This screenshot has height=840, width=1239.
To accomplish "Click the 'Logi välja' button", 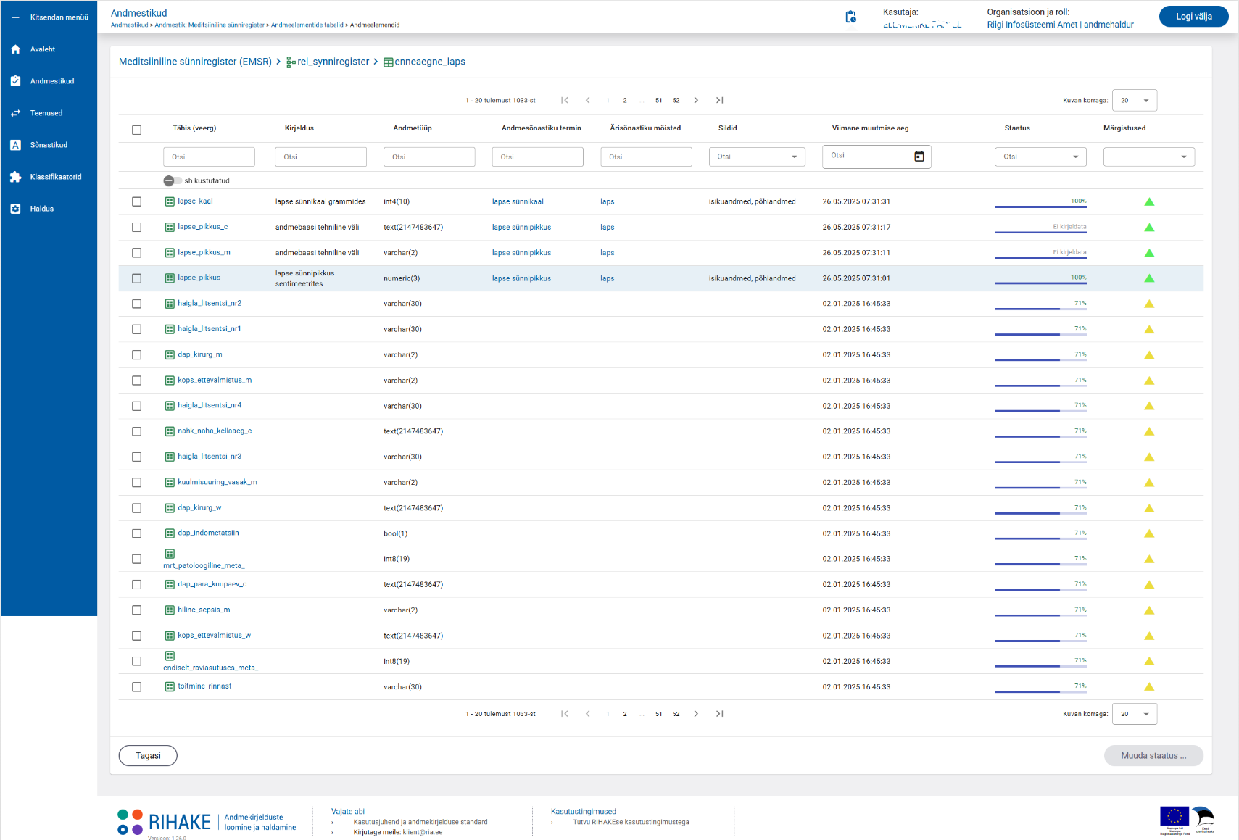I will click(1193, 17).
